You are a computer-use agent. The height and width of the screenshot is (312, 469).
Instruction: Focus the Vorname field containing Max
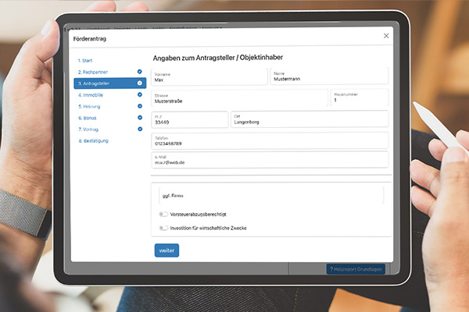coord(208,76)
